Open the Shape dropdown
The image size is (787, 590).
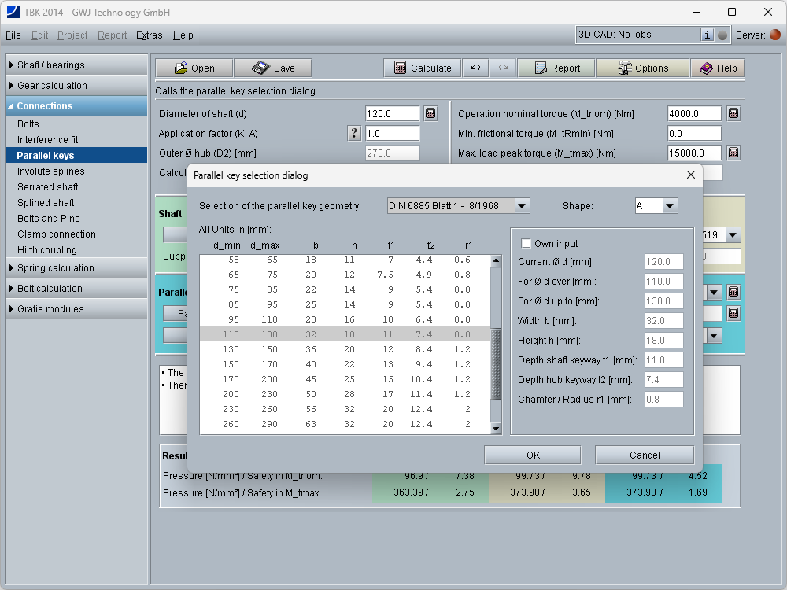coord(670,206)
